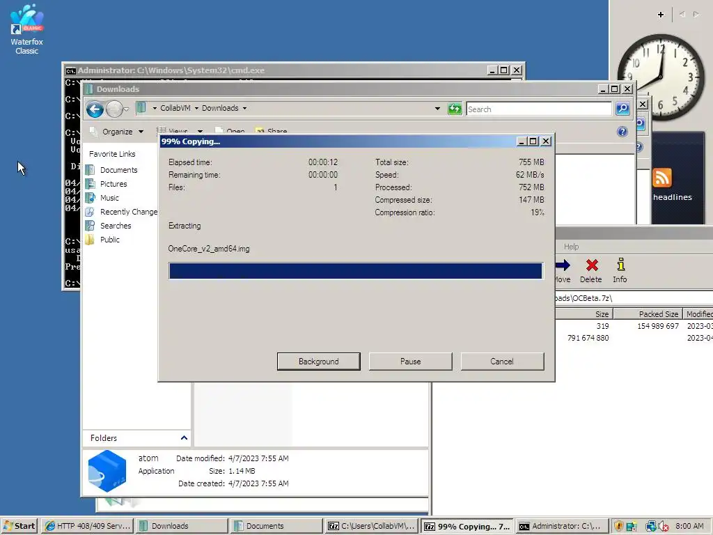Click the extraction progress bar
This screenshot has width=713, height=535.
tap(356, 271)
